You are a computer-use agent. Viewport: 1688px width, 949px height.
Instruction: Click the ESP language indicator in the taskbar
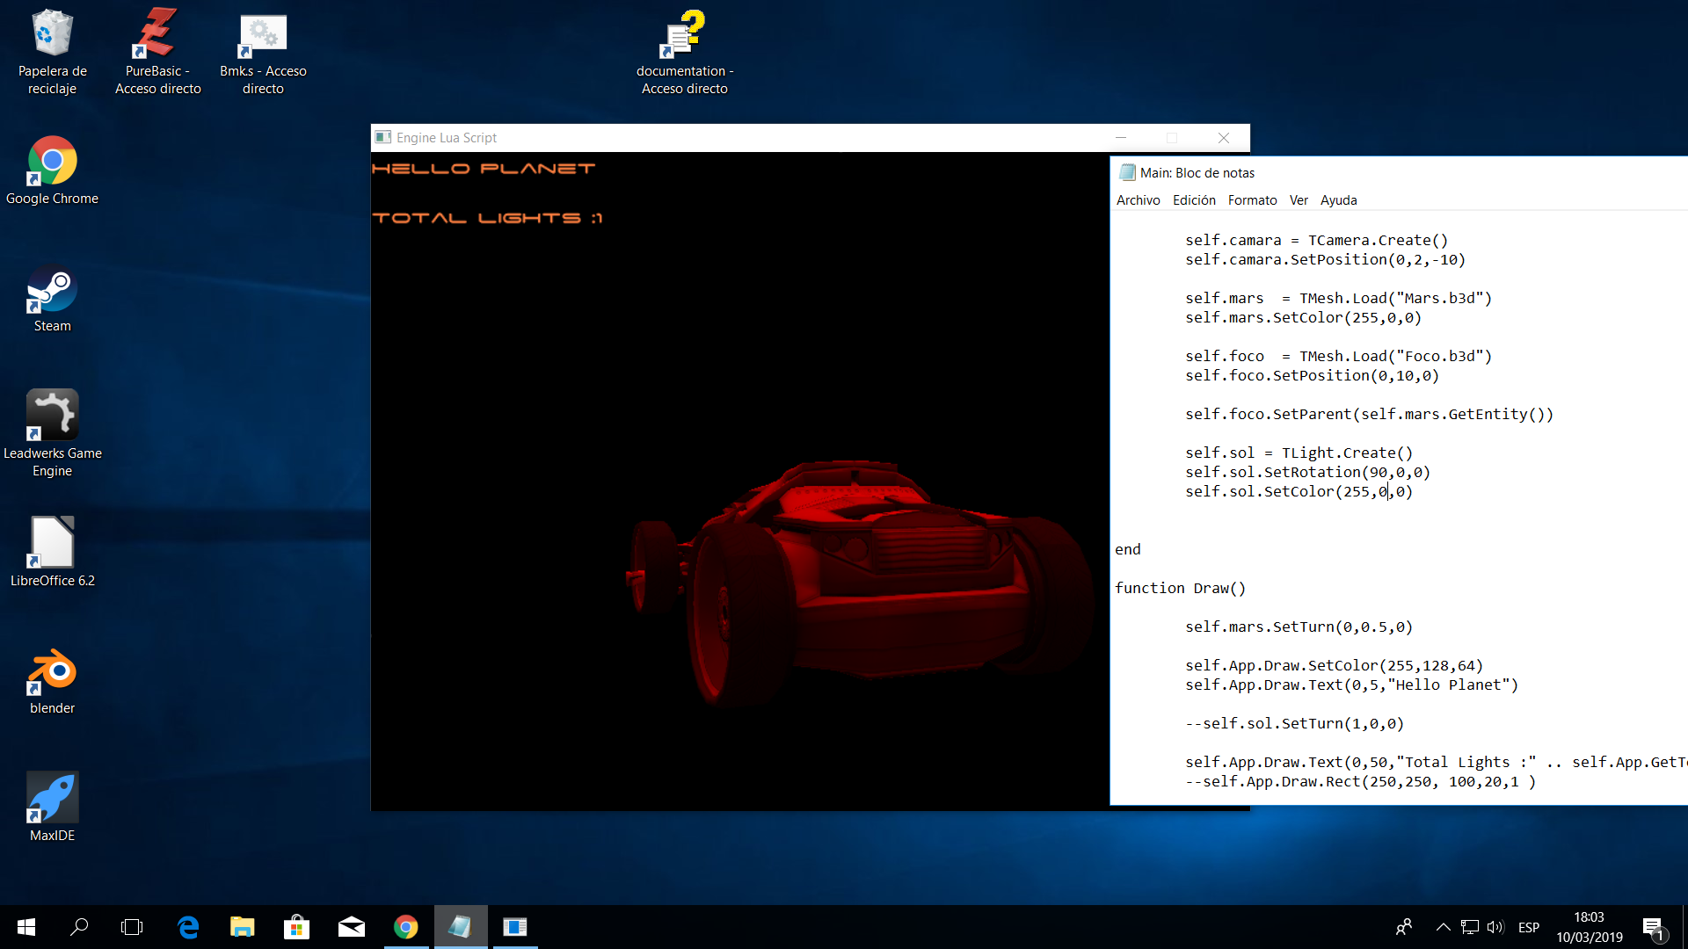[x=1529, y=927]
